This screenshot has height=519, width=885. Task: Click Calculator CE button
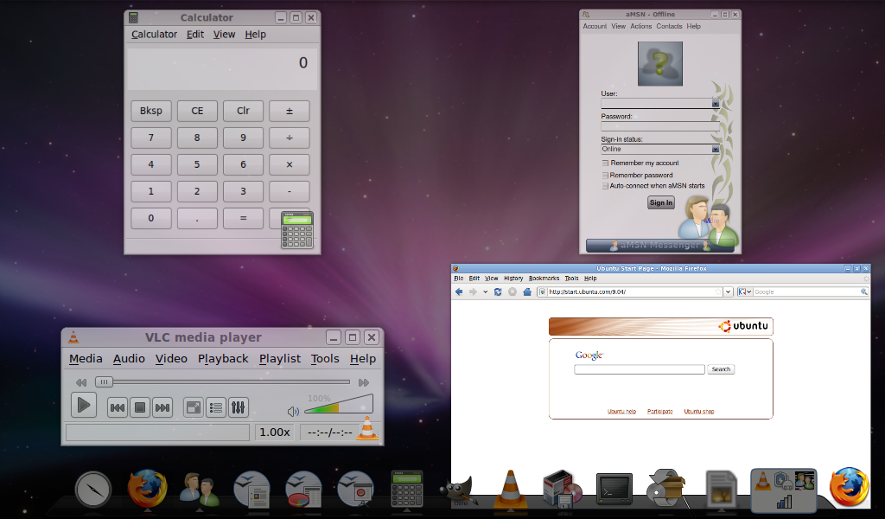[x=197, y=111]
